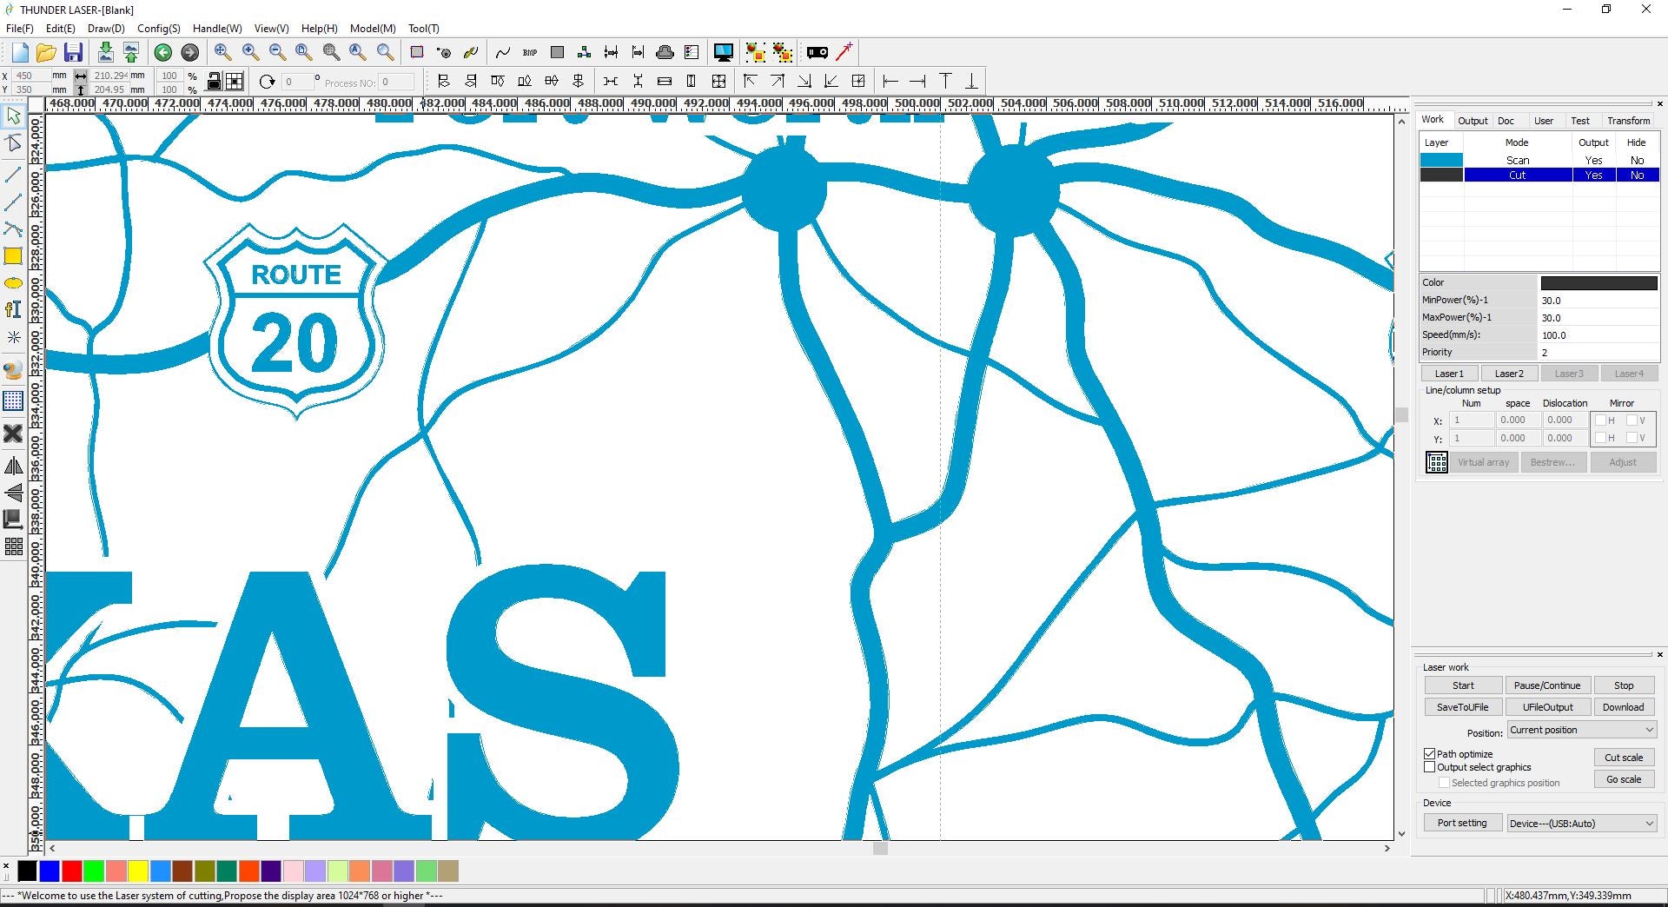Click the aspect ratio lock icon
This screenshot has height=907, width=1668.
[x=214, y=82]
